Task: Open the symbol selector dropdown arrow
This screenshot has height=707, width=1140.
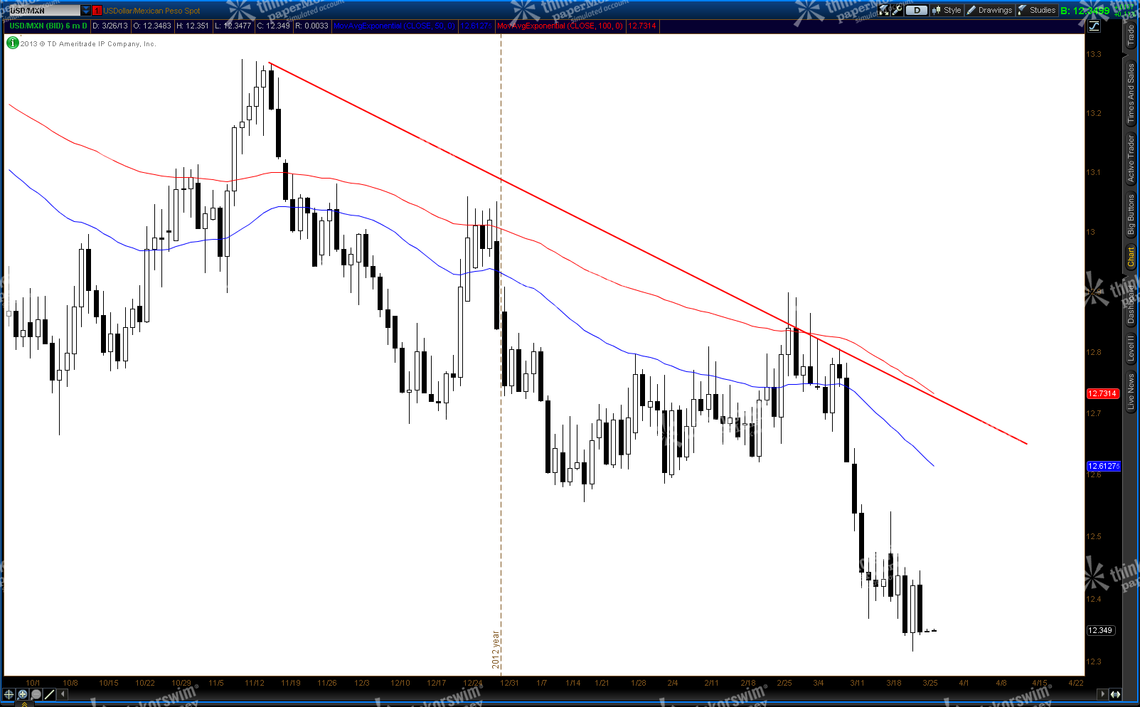Action: pyautogui.click(x=86, y=11)
